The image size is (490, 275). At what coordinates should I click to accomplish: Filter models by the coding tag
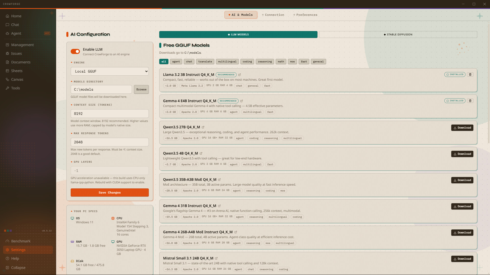[x=247, y=62]
